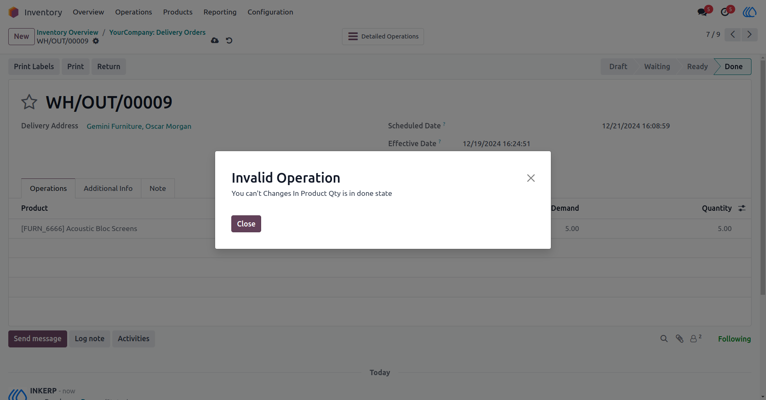Click the Acoustic Bloc Screens product row
766x400 pixels.
[380, 229]
